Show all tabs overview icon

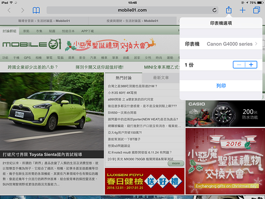point(257,10)
